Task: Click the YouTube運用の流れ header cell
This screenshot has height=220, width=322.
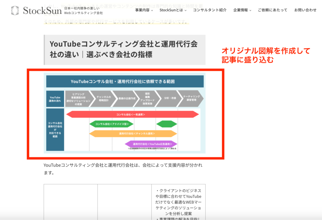Action: pos(54,99)
